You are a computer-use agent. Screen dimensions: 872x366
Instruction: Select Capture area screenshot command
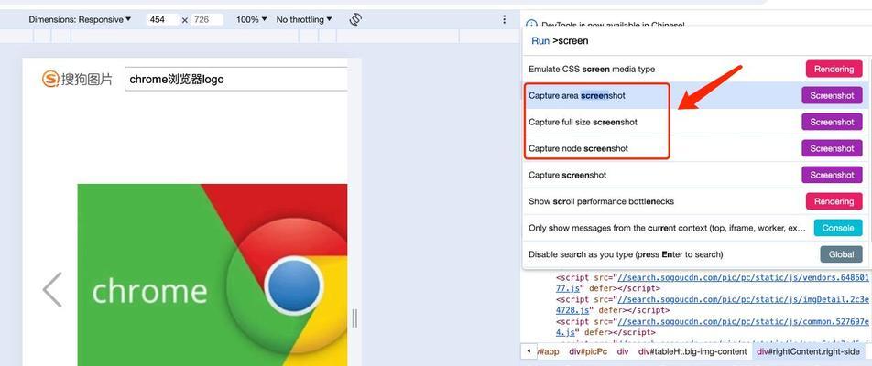tap(697, 95)
